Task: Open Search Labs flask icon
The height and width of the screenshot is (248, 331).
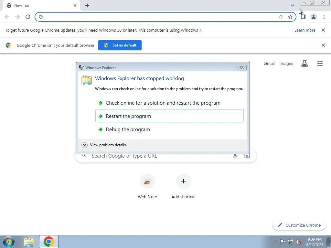Action: (304, 64)
